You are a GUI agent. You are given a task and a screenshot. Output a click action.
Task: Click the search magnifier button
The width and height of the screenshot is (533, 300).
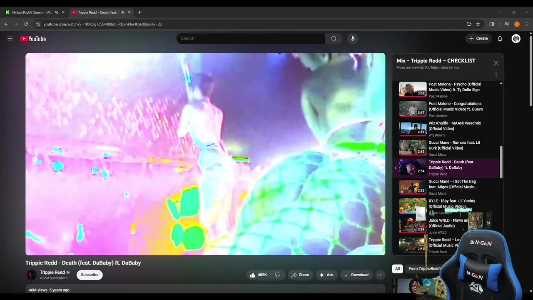click(334, 39)
